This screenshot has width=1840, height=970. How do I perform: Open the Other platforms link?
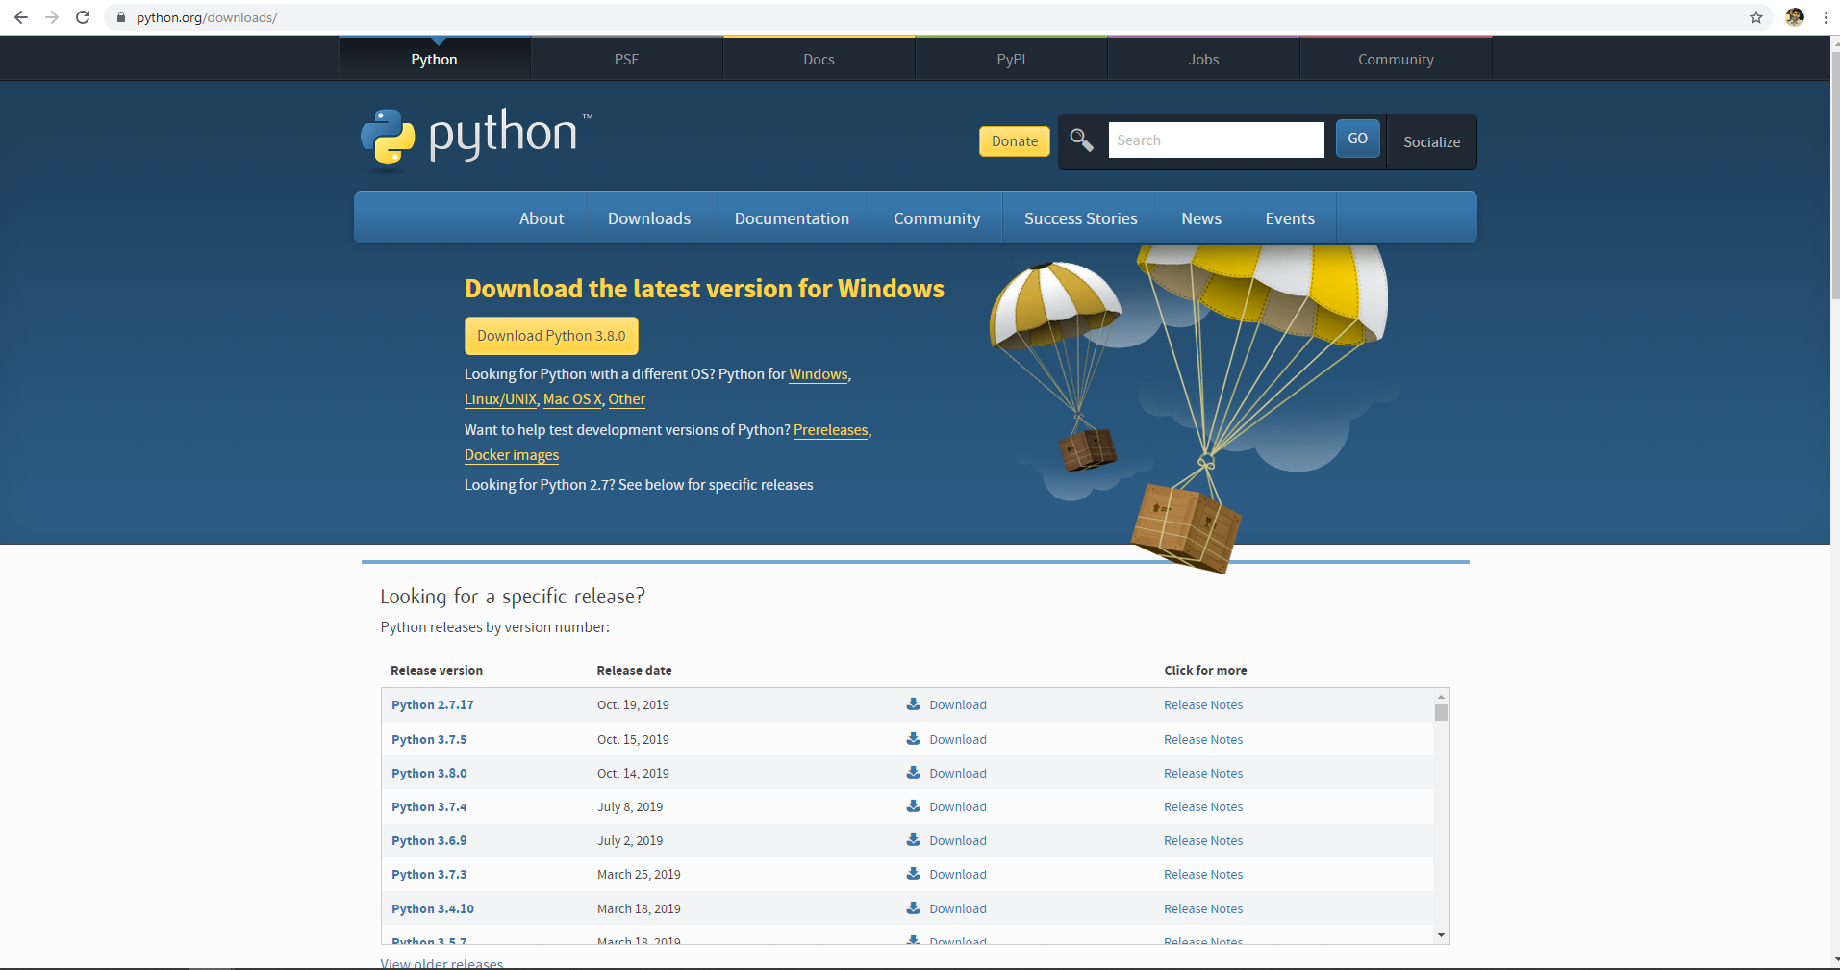pos(627,399)
